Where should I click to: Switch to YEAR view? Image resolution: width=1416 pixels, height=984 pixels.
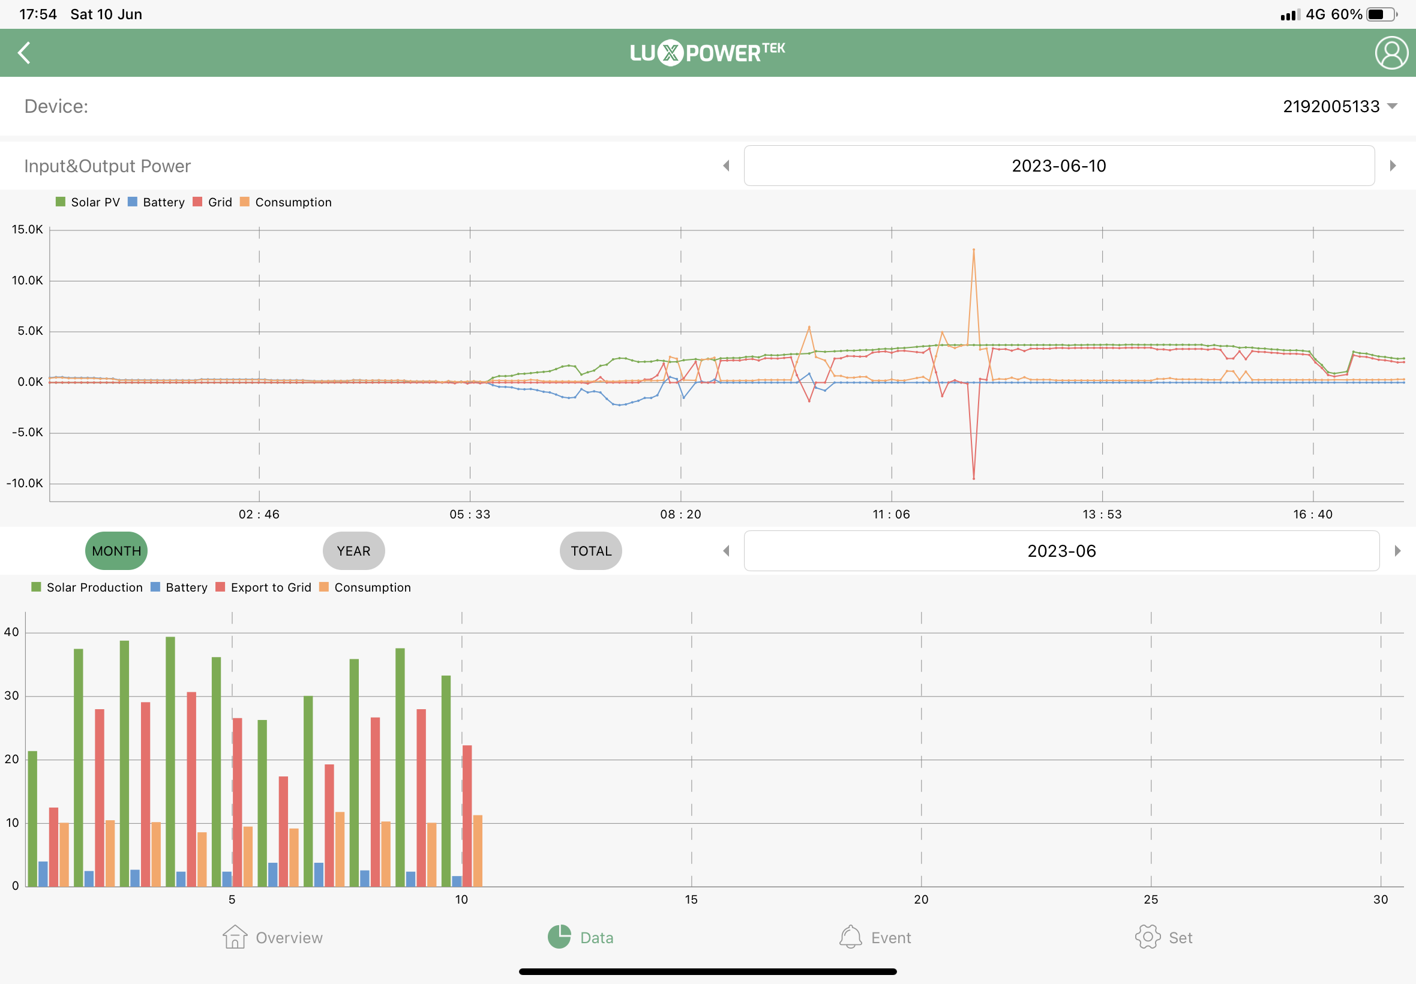(353, 551)
